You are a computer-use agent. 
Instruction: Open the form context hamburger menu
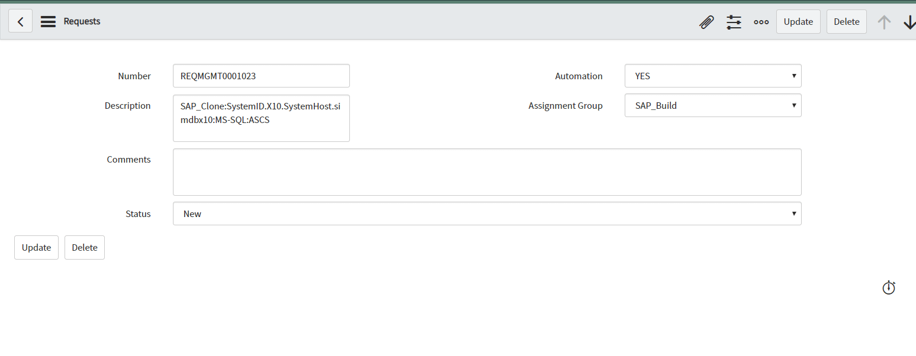(48, 21)
